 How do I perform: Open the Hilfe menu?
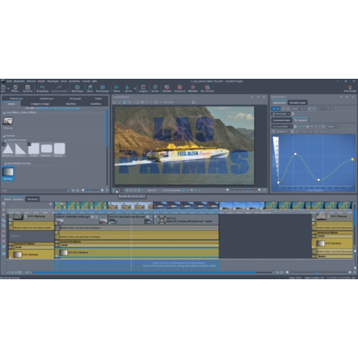pos(94,81)
